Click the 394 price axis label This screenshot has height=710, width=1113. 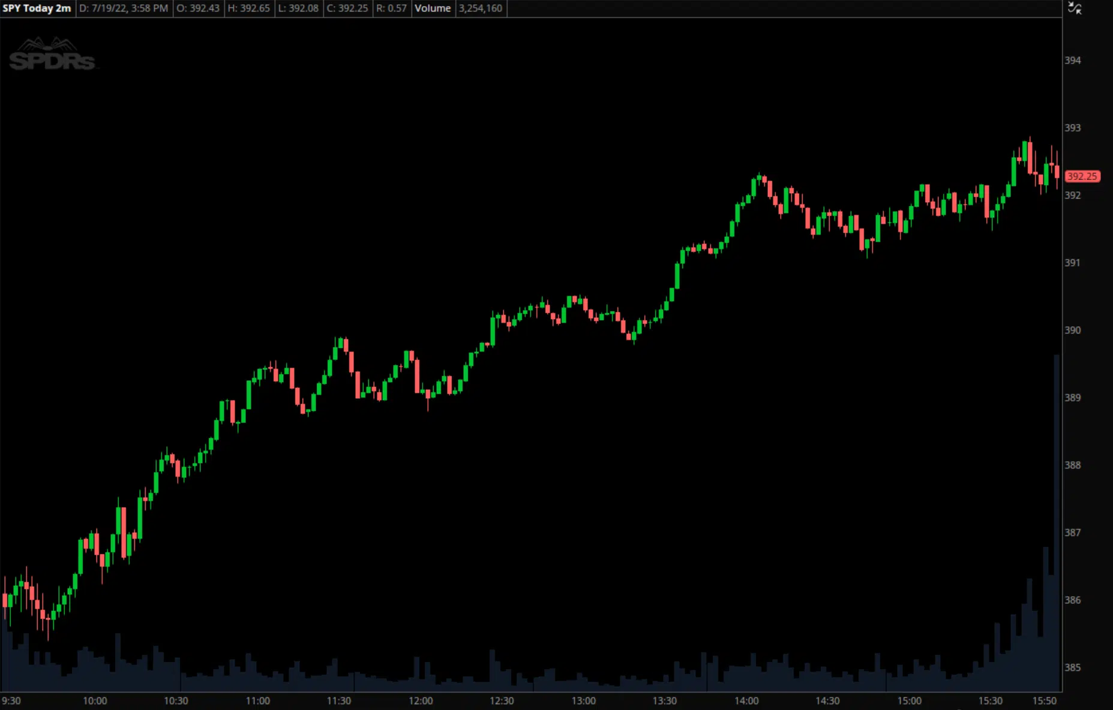click(x=1073, y=61)
